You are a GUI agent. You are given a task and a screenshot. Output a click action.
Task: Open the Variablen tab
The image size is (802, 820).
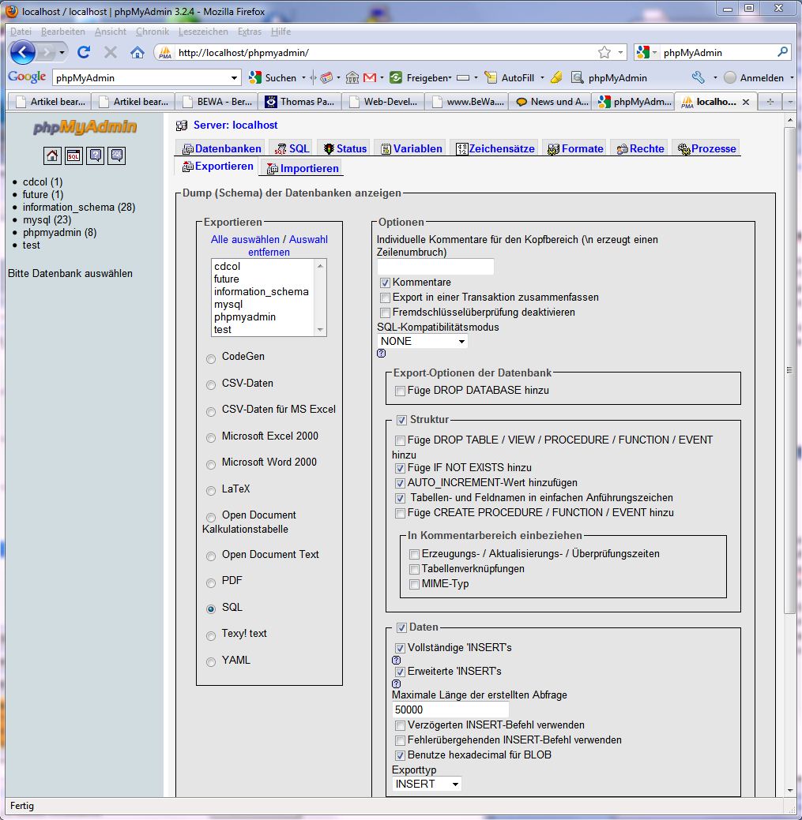[412, 148]
